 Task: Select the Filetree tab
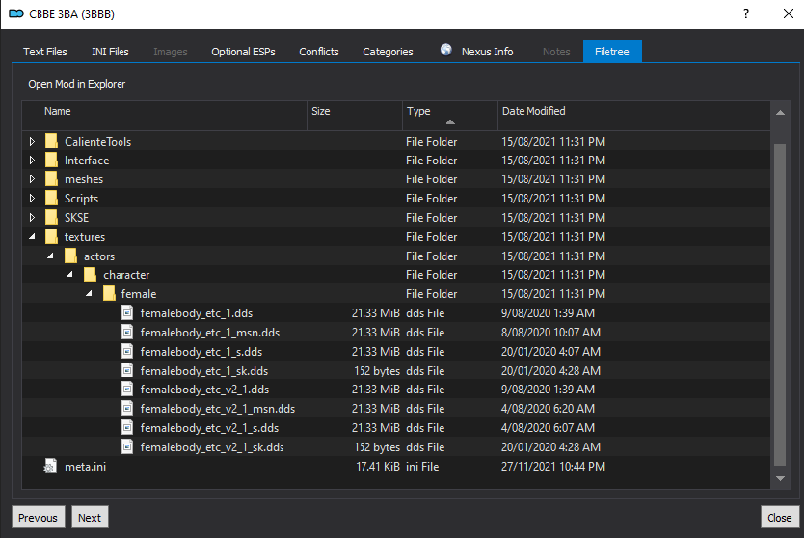tap(612, 51)
